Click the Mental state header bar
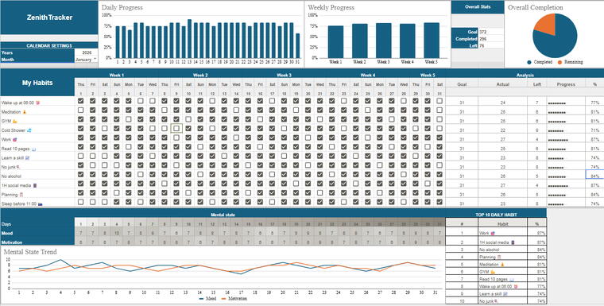Screen dimensions: 604x306 [223, 215]
